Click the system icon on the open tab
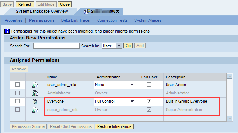The height and width of the screenshot is (133, 238). point(86,12)
